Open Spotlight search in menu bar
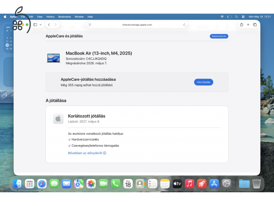The image size is (274, 206). [x=236, y=17]
